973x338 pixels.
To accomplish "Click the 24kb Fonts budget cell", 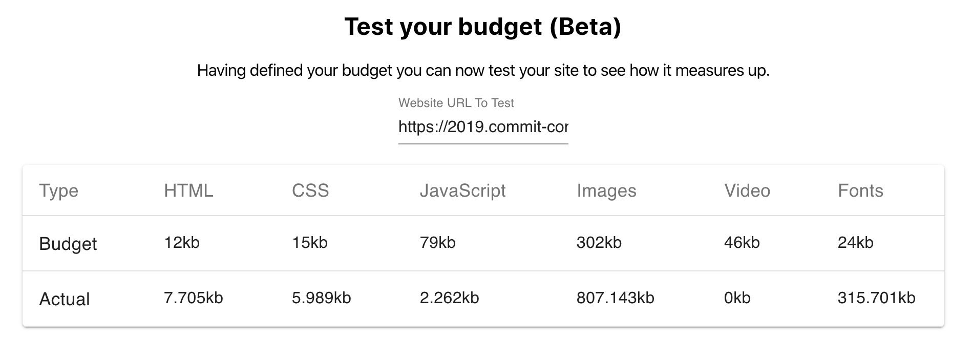I will 856,242.
